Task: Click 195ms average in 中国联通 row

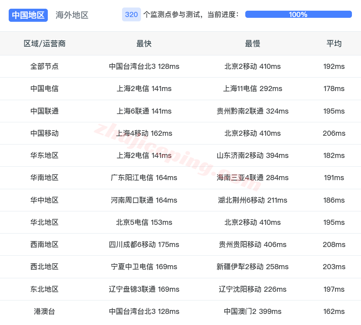Action: tap(334, 111)
